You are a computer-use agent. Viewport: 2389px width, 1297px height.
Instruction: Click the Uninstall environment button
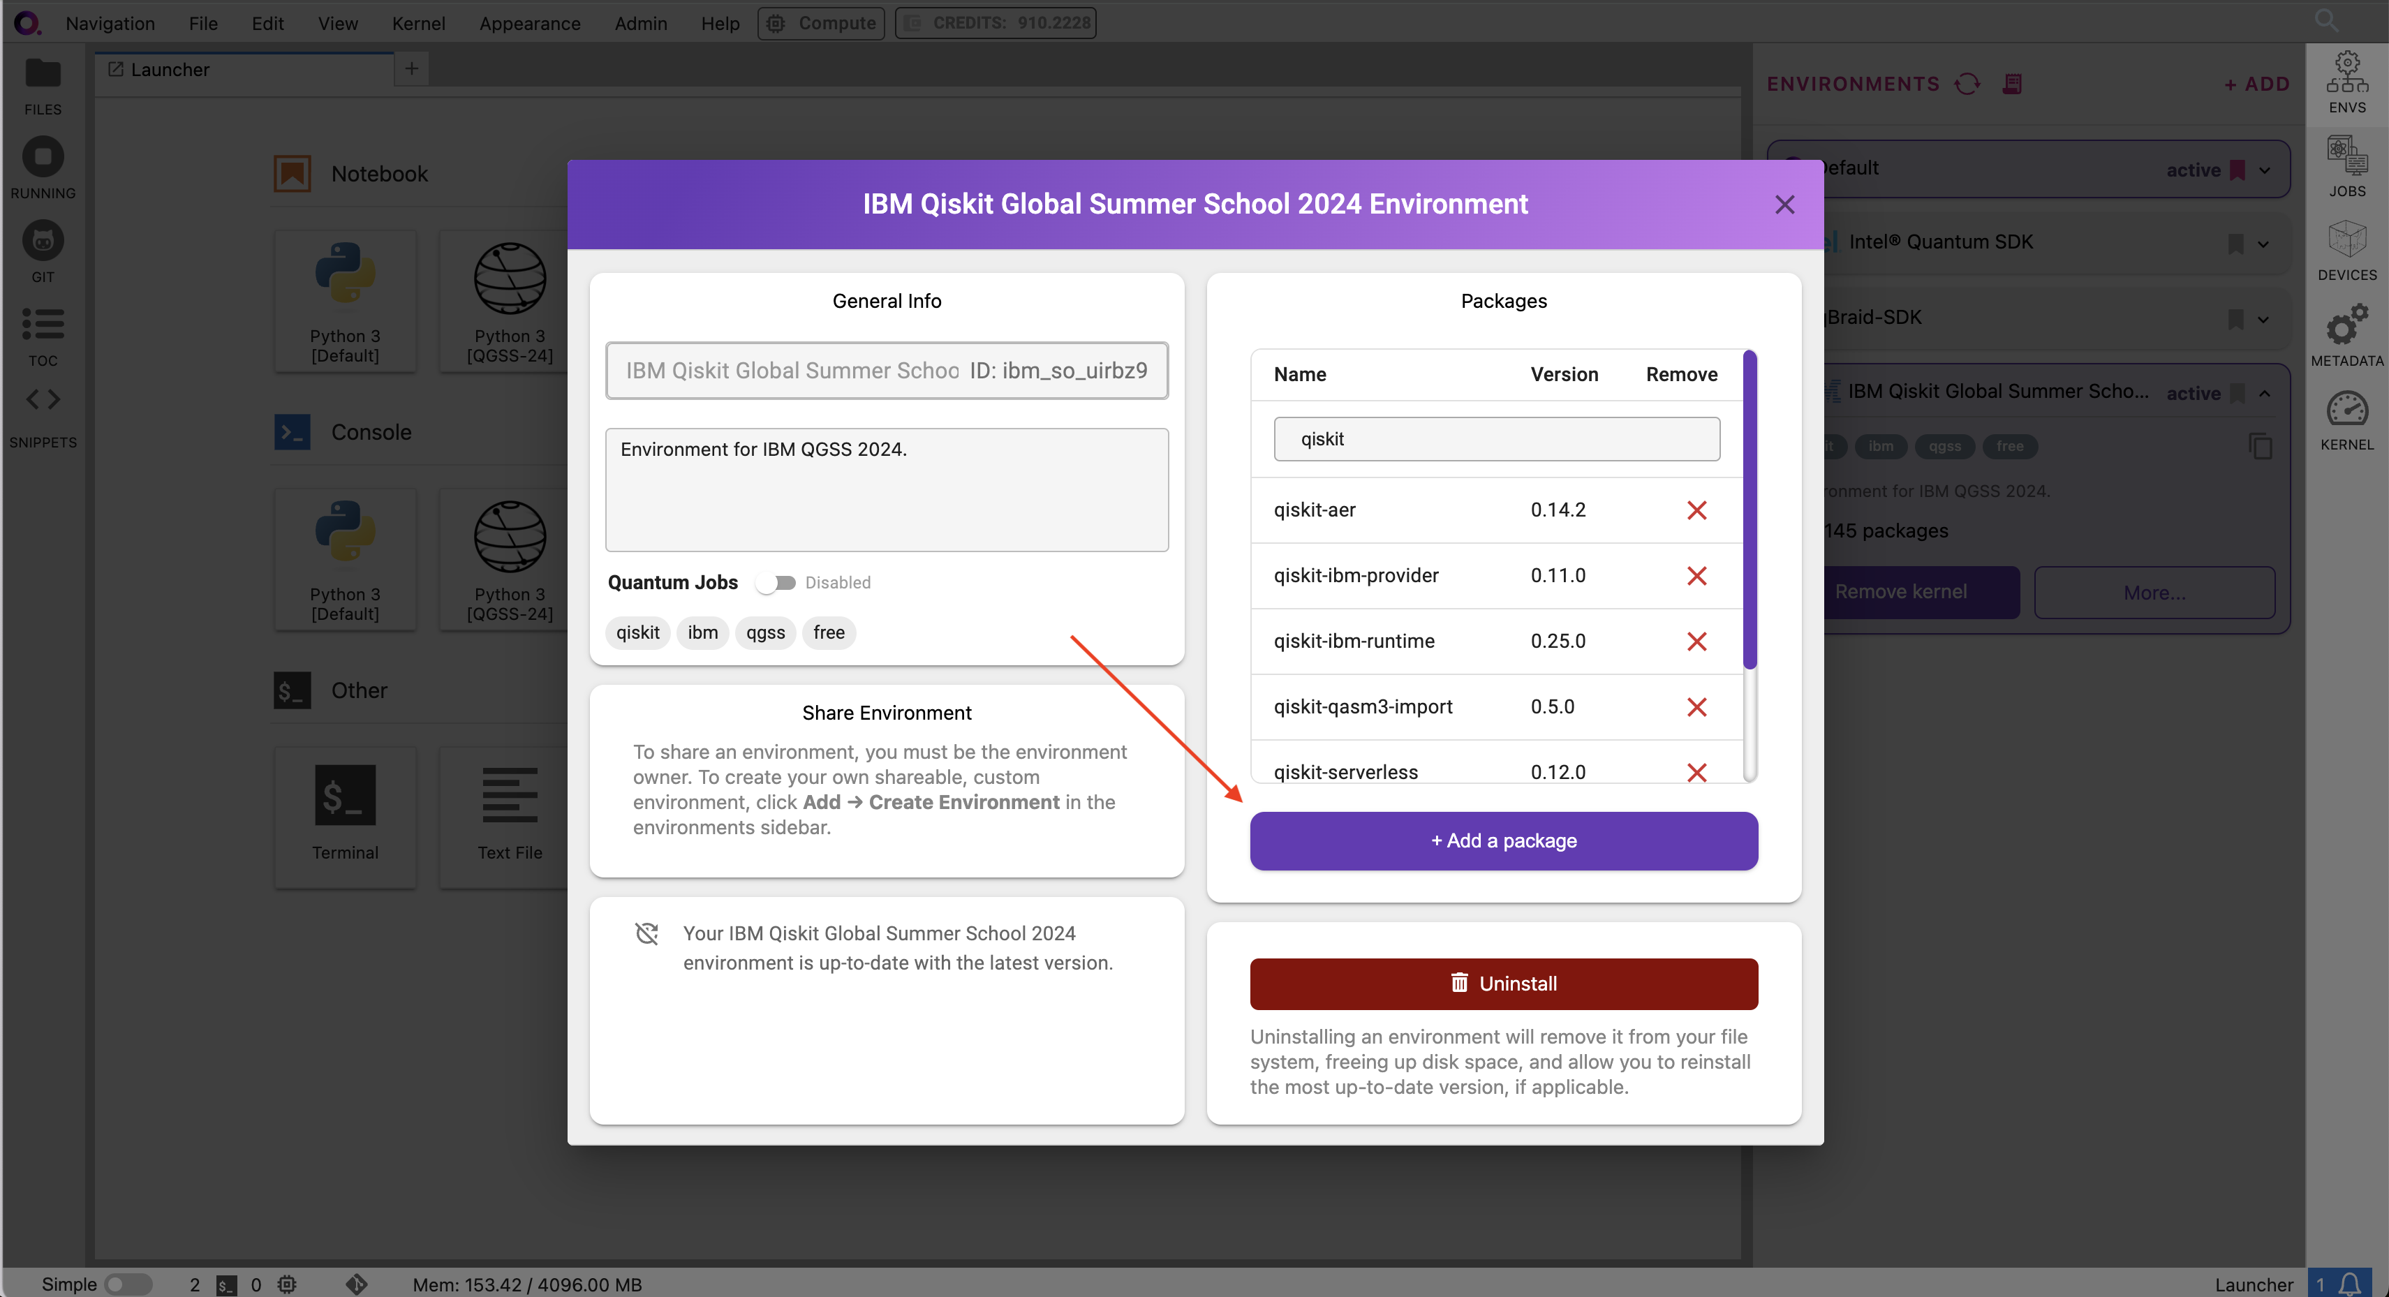click(1503, 984)
